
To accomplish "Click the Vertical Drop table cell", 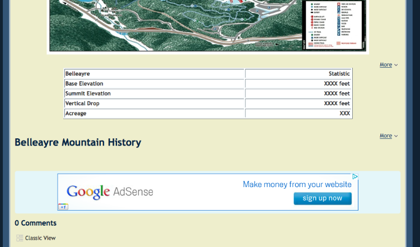I will 85,104.
